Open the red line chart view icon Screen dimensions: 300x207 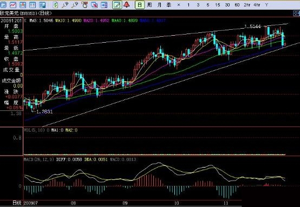point(13,5)
